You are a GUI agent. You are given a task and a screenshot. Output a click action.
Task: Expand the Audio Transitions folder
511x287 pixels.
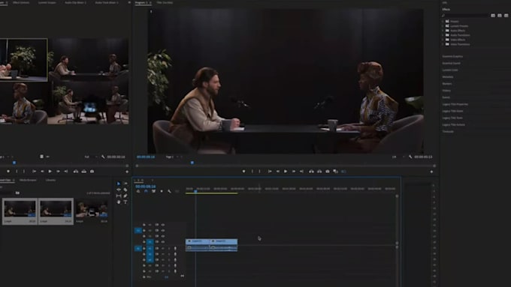[x=443, y=35]
